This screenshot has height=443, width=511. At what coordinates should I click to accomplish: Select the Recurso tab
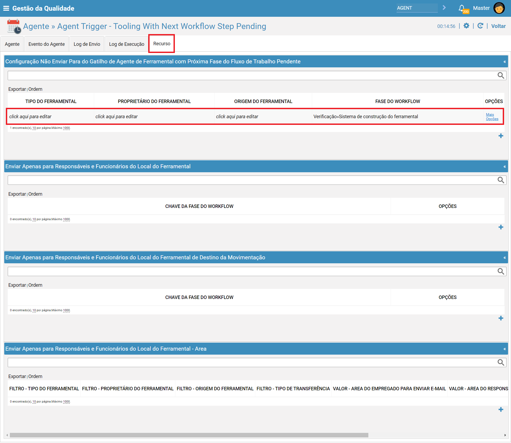[x=162, y=44]
